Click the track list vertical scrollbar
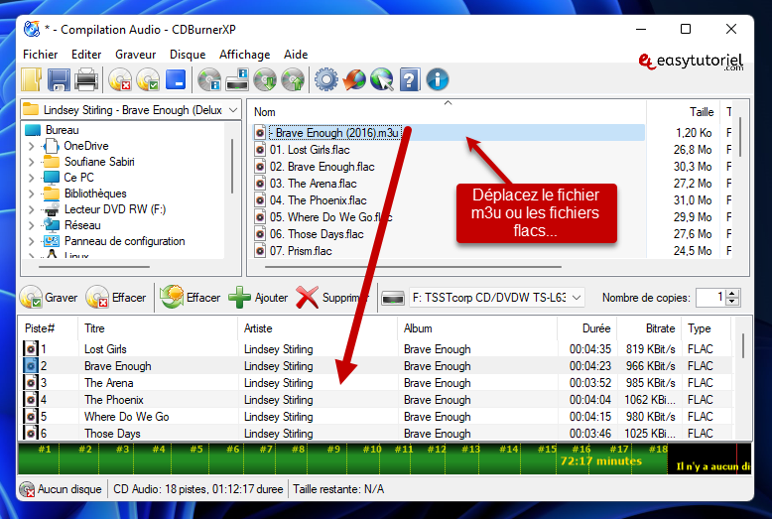The height and width of the screenshot is (519, 772). coord(743,345)
